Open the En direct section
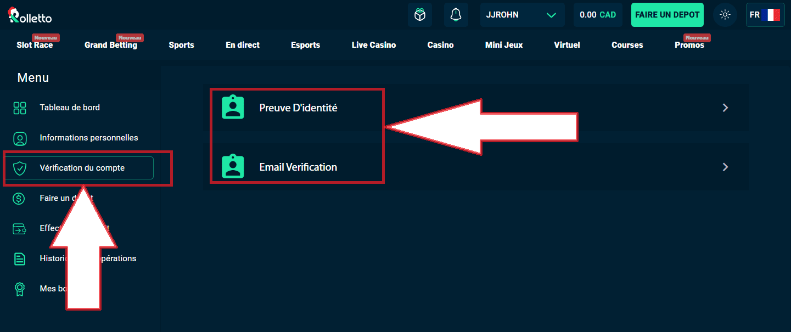Screen dimensions: 791x332 (243, 45)
